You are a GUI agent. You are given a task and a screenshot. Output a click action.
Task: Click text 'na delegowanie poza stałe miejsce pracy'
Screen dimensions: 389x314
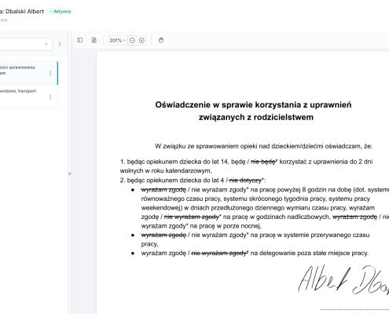pos(310,253)
